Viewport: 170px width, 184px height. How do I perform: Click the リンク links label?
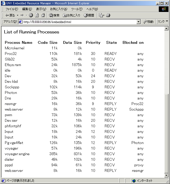pos(161,22)
